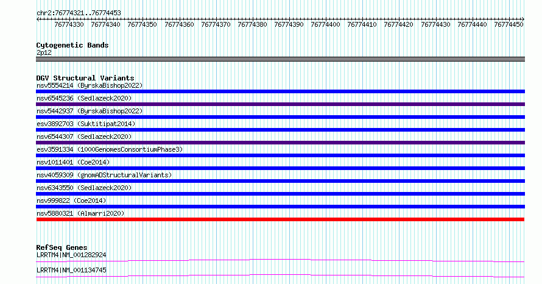Click ruler position 76774390

coord(289,24)
